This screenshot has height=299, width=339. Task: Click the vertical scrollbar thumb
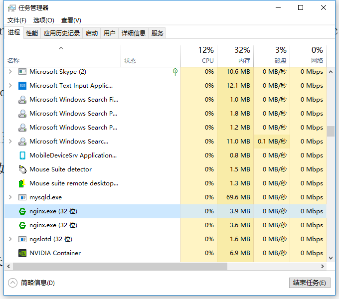click(x=331, y=131)
